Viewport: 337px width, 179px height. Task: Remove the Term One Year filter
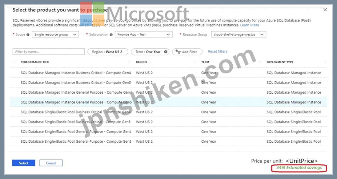166,52
